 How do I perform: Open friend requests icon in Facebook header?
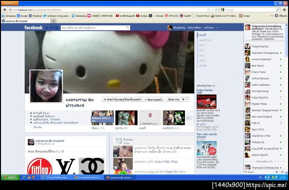coord(47,27)
